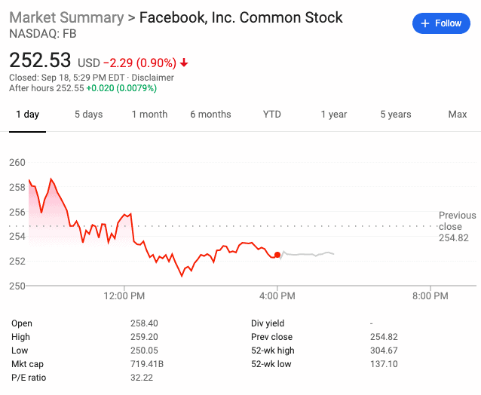Click the Disclaimer link

pyautogui.click(x=154, y=78)
